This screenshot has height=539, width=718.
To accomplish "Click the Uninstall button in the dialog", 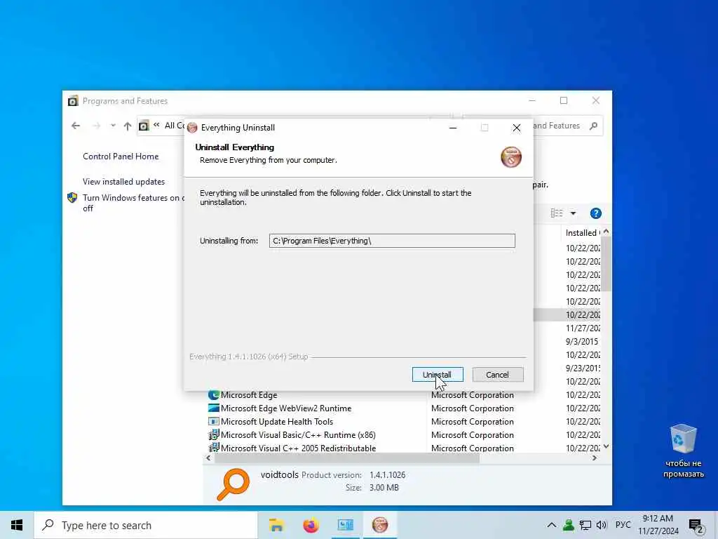I will pos(438,375).
